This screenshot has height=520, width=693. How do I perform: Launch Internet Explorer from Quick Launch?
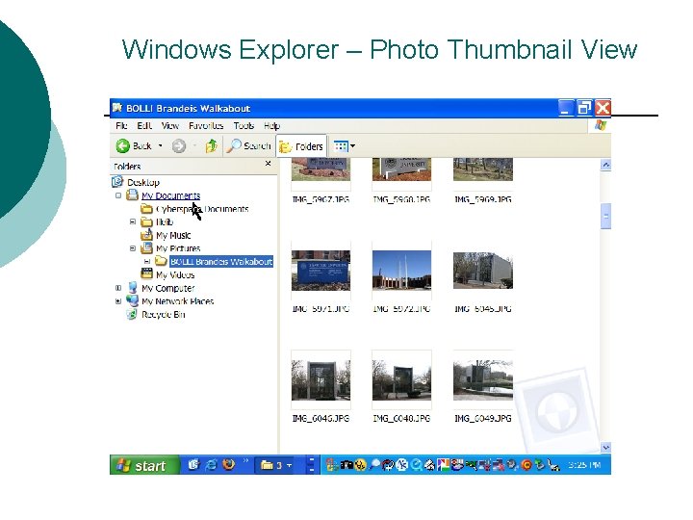[x=211, y=465]
